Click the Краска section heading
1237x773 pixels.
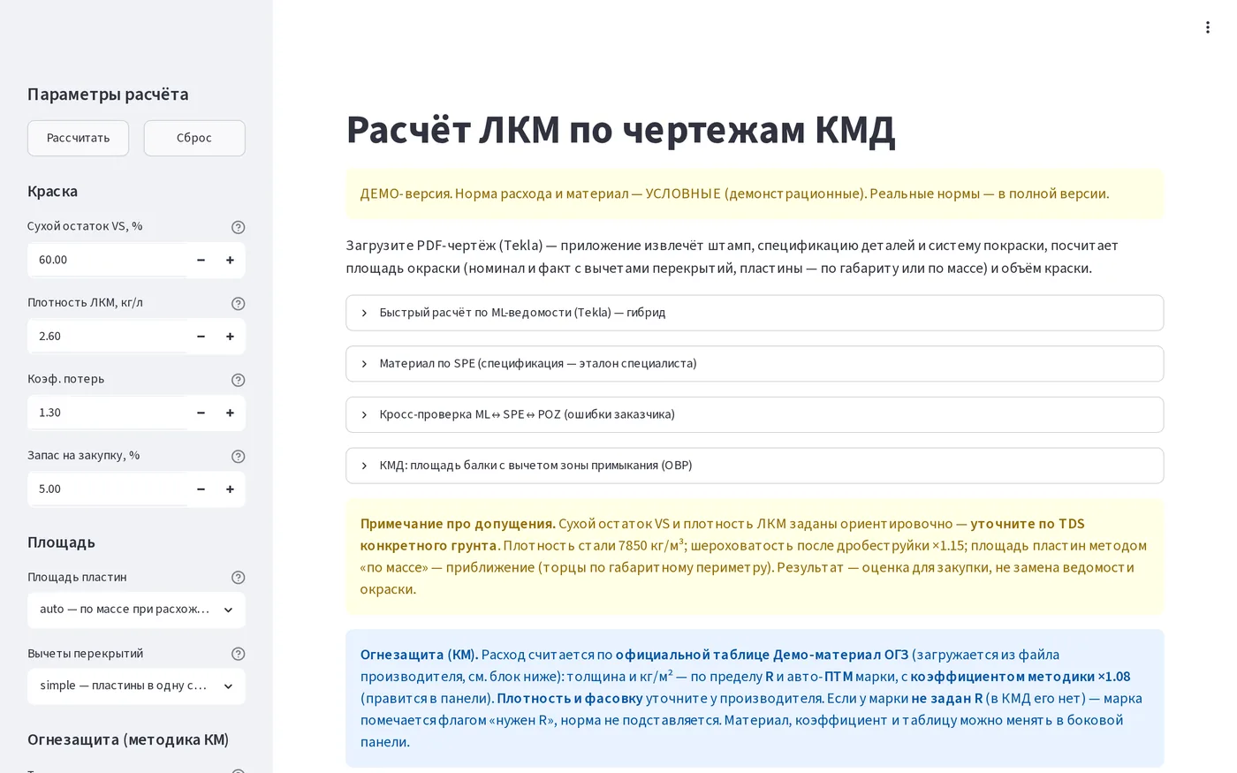[x=52, y=192]
